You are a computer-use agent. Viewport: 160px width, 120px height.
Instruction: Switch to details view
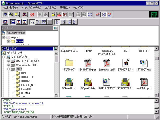point(50,22)
